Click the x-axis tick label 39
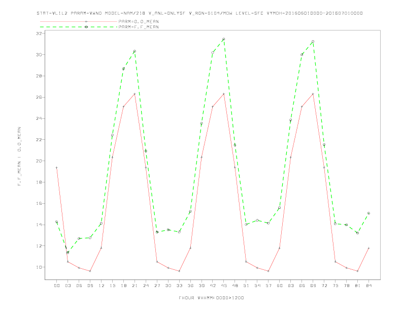Viewport: 402px width, 311px height. click(202, 286)
